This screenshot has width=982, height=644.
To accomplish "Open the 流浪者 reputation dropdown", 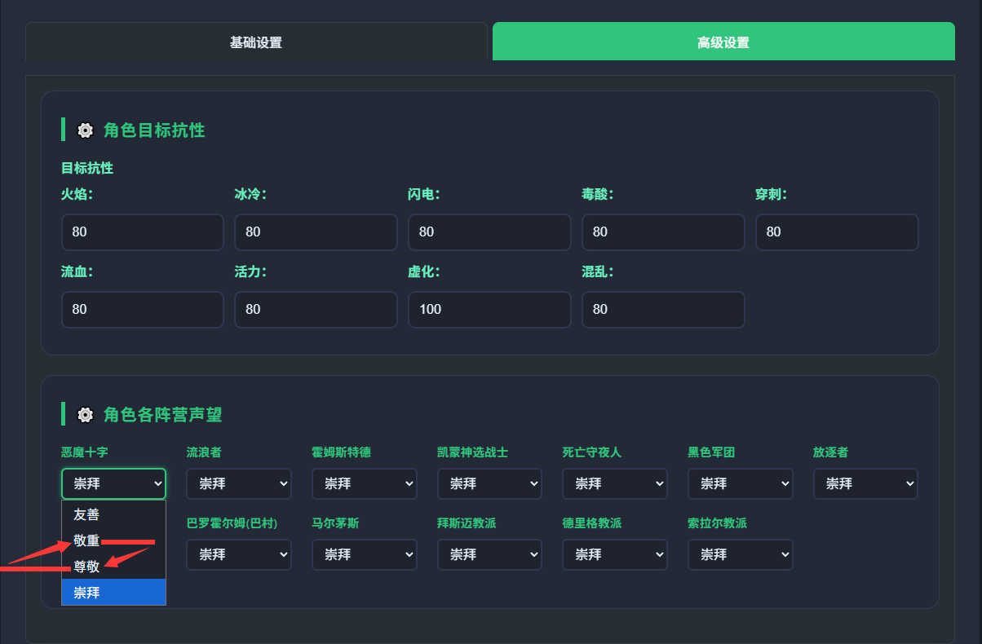I will pyautogui.click(x=239, y=483).
